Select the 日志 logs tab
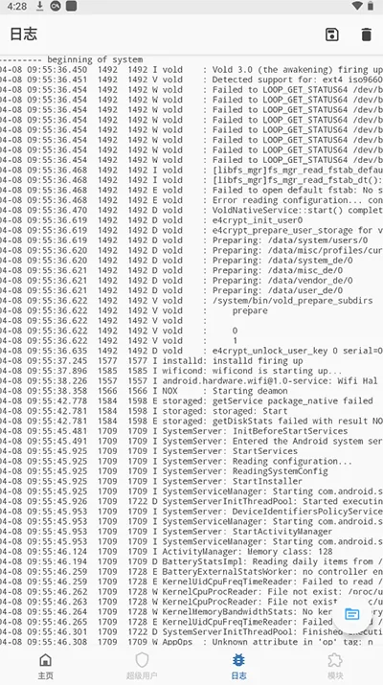Image resolution: width=383 pixels, height=685 pixels. pos(238,666)
